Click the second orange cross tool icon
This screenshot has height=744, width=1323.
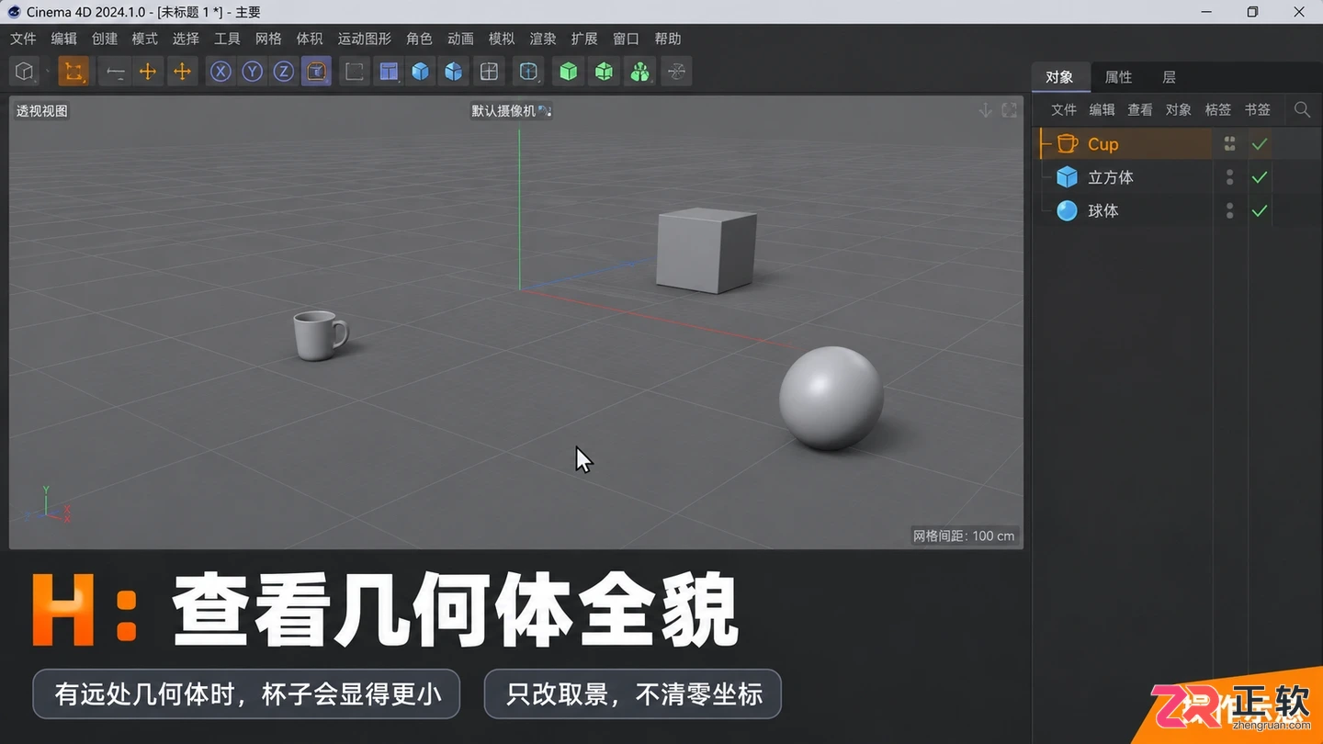point(182,72)
